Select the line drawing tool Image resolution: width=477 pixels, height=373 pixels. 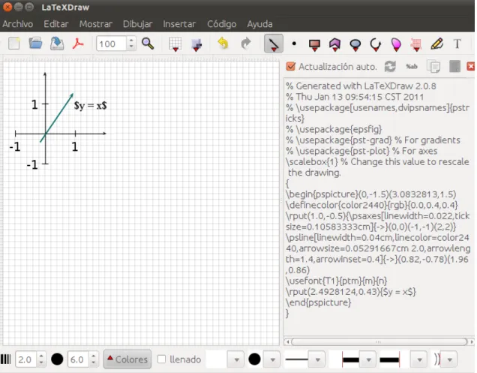coord(273,44)
